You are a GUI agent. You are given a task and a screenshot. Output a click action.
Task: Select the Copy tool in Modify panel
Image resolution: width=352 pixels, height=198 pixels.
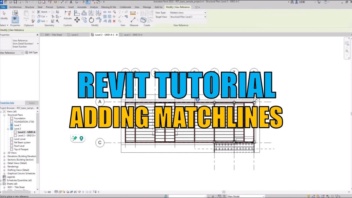[84, 20]
